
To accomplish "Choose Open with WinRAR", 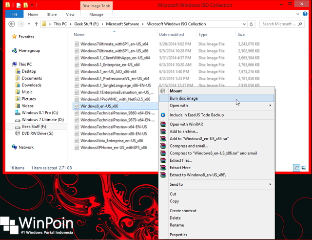I will pyautogui.click(x=216, y=124).
